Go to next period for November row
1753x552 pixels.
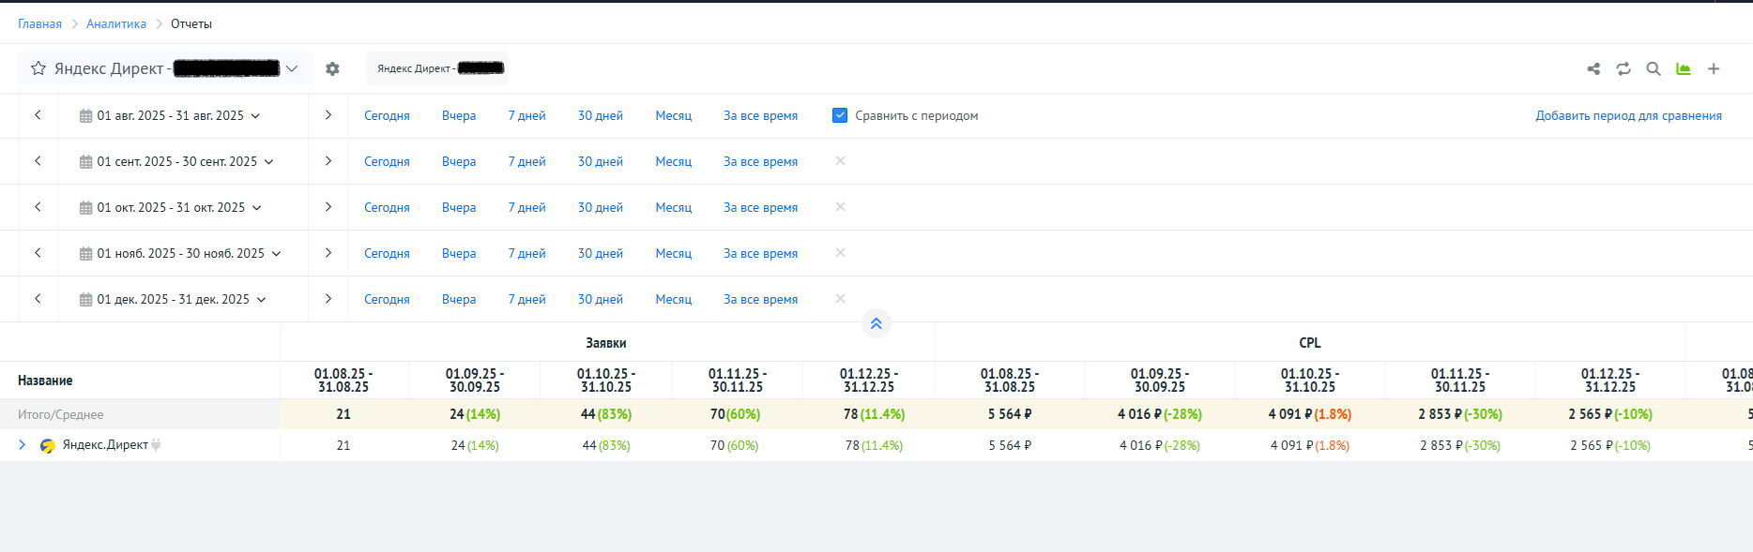328,253
